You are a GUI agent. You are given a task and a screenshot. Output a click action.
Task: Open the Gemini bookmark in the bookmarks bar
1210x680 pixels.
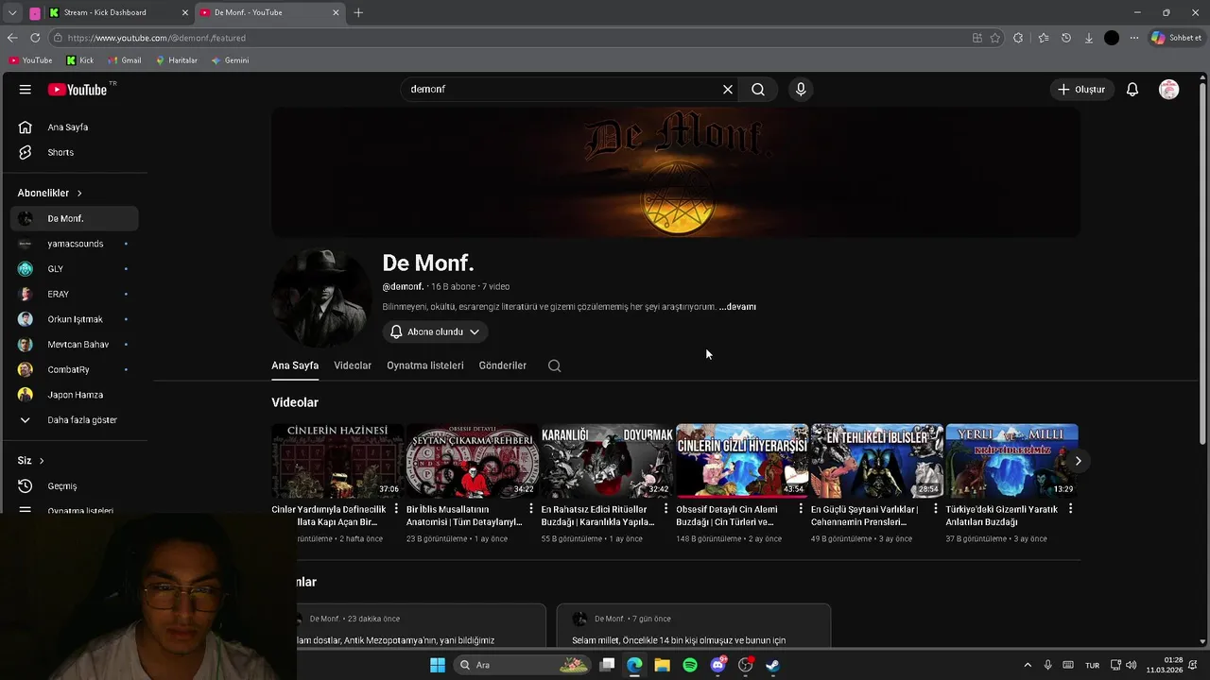coord(230,60)
